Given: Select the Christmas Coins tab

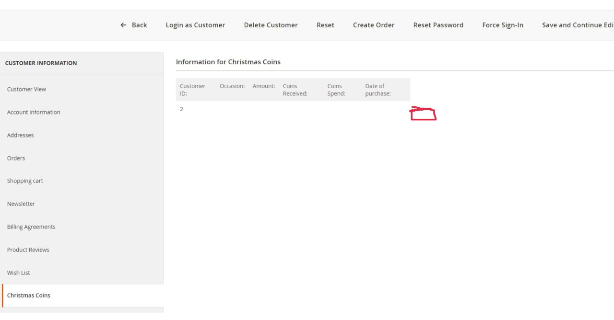Looking at the screenshot, I should [x=29, y=296].
